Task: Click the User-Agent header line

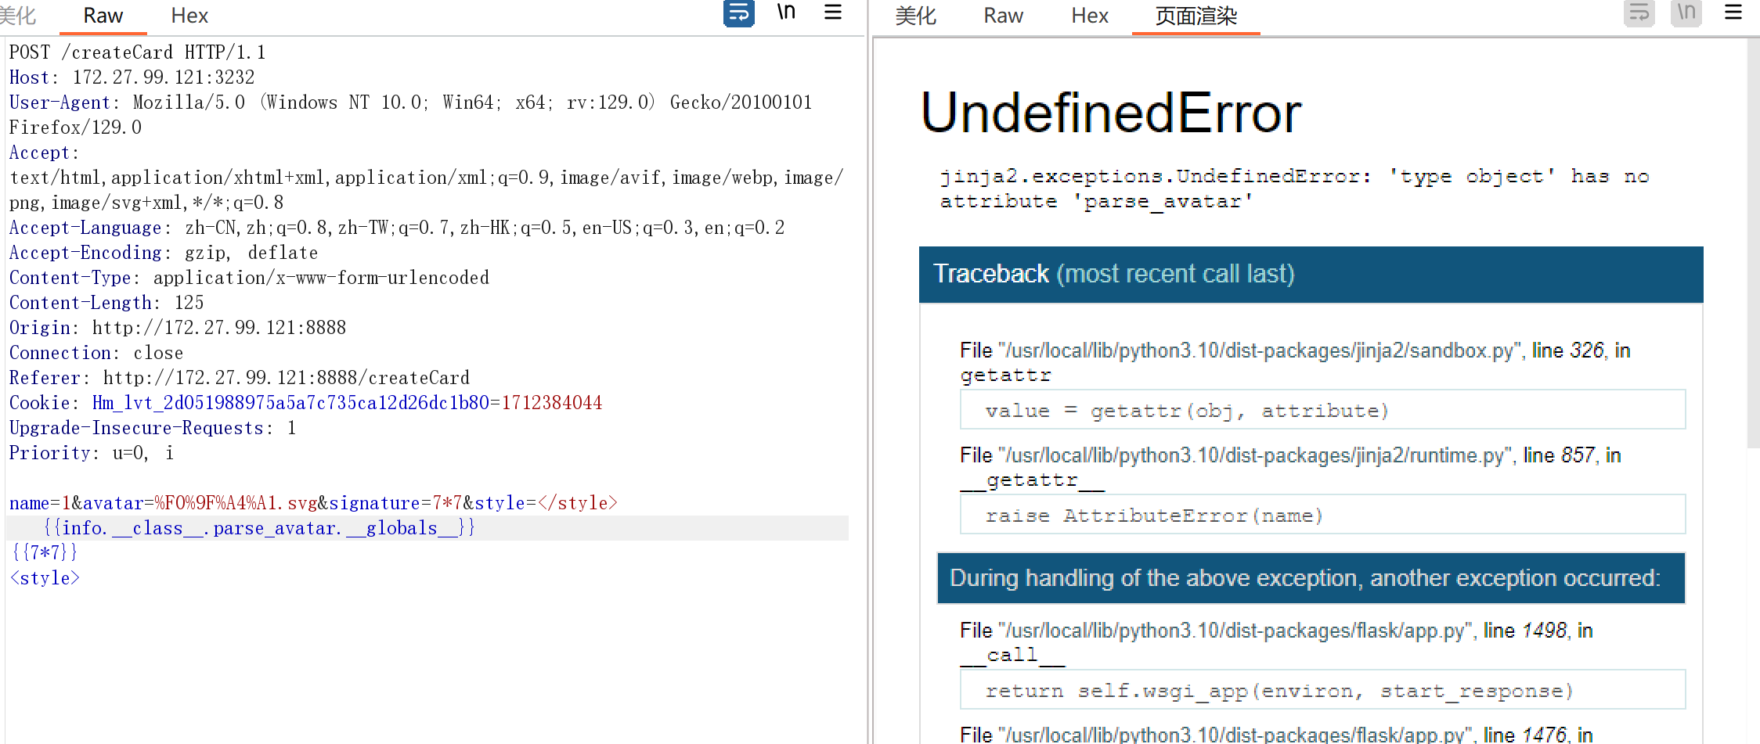Action: [410, 114]
